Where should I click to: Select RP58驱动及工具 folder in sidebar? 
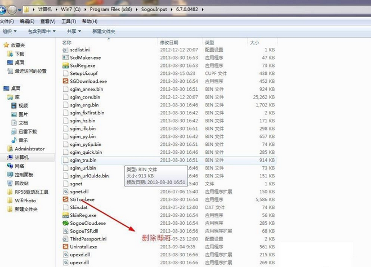[x=32, y=192]
